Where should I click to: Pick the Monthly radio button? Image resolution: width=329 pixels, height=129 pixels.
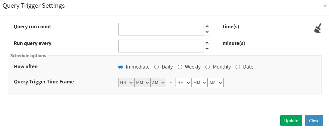pos(208,67)
